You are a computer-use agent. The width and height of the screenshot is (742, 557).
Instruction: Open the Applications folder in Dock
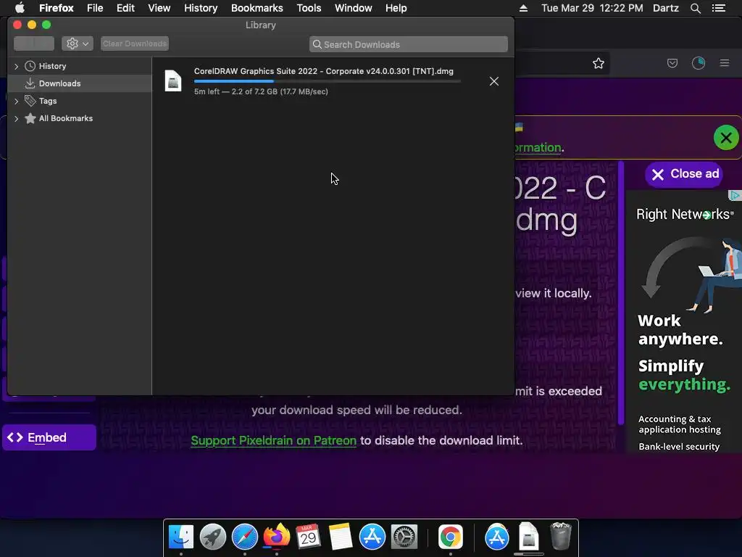tap(497, 537)
